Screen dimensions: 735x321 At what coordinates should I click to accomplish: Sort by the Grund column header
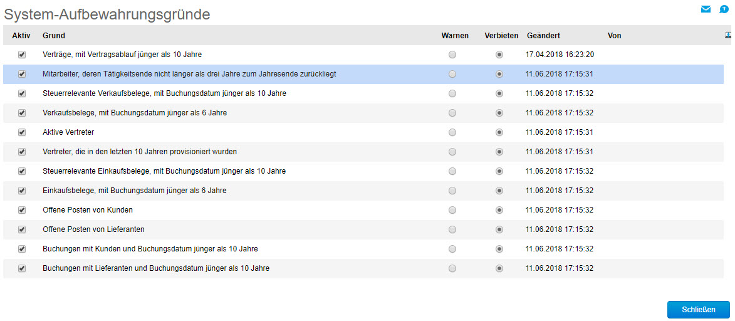(54, 36)
